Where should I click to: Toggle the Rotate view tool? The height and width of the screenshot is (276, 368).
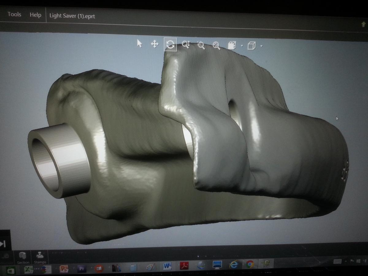pyautogui.click(x=170, y=45)
